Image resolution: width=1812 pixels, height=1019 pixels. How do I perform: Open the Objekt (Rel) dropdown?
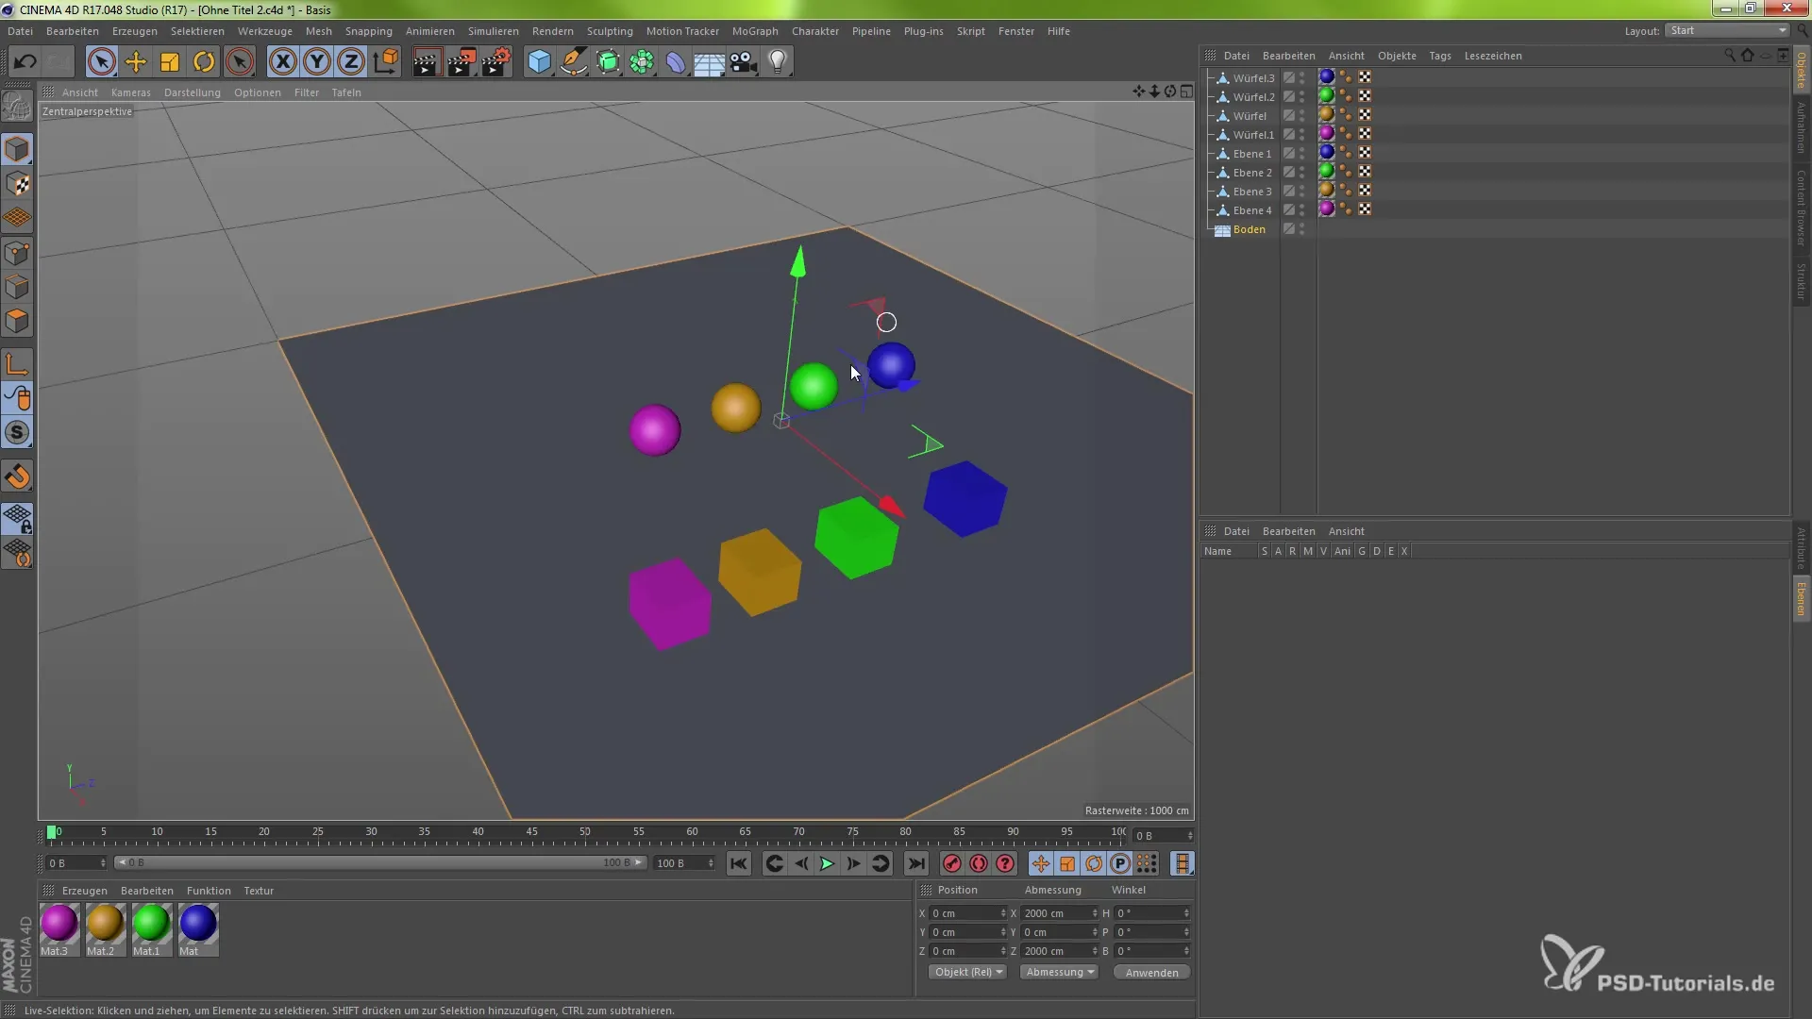[x=967, y=972]
